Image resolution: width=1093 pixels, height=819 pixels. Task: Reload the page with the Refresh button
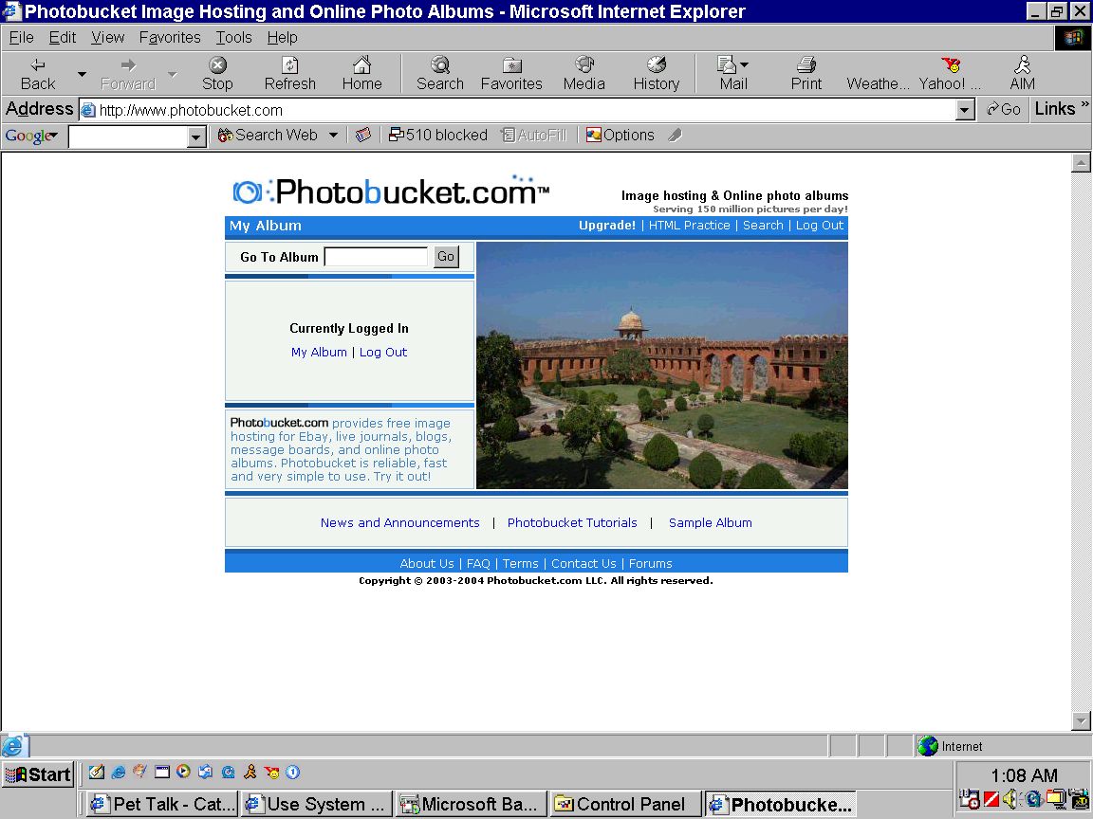pyautogui.click(x=290, y=74)
